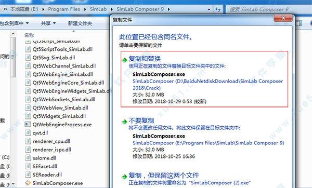Screen dimensions: 312x188
Task: Click the green arrow beside 复制和替换
Action: click(125, 60)
